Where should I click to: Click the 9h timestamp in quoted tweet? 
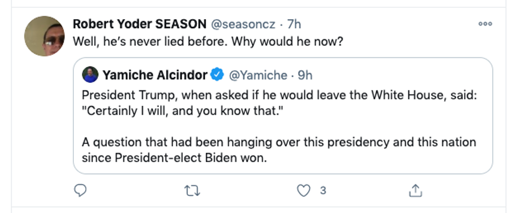point(305,75)
